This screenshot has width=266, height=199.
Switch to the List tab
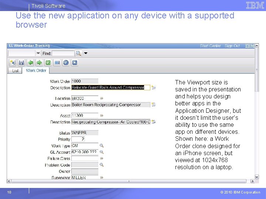(15, 71)
